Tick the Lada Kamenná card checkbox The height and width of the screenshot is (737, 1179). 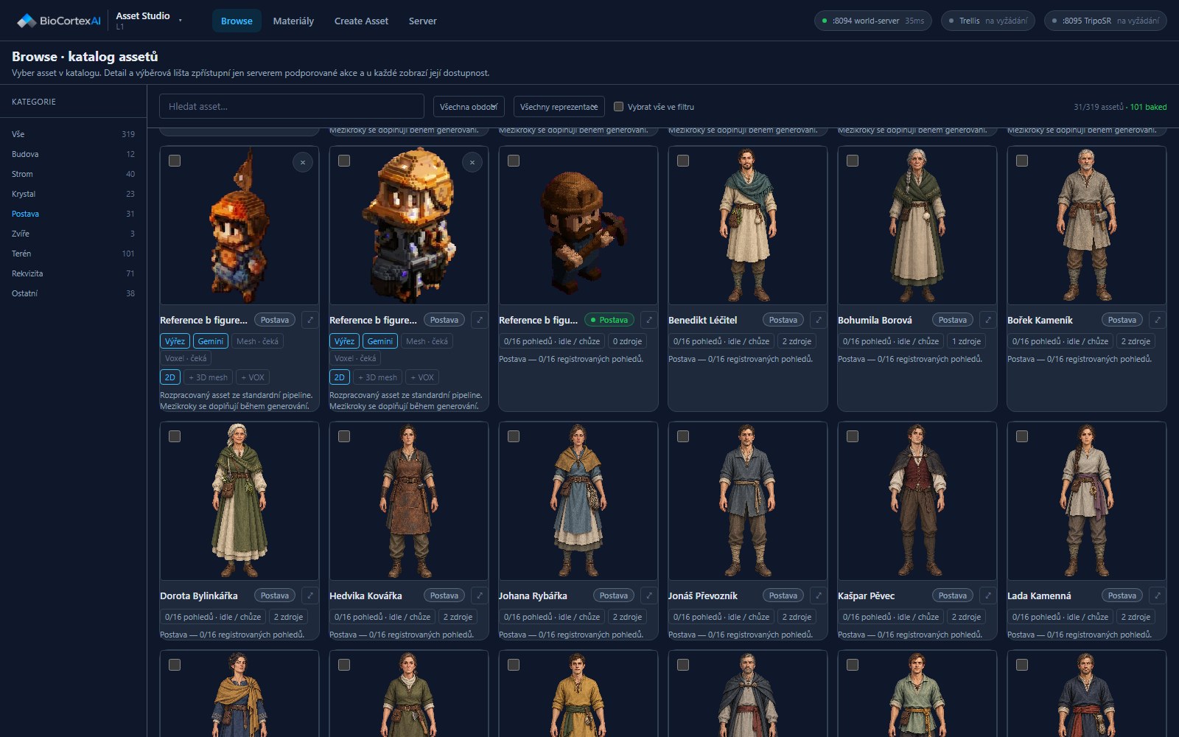tap(1022, 436)
